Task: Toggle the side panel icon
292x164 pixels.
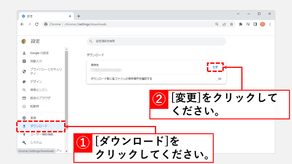Action: (255, 24)
